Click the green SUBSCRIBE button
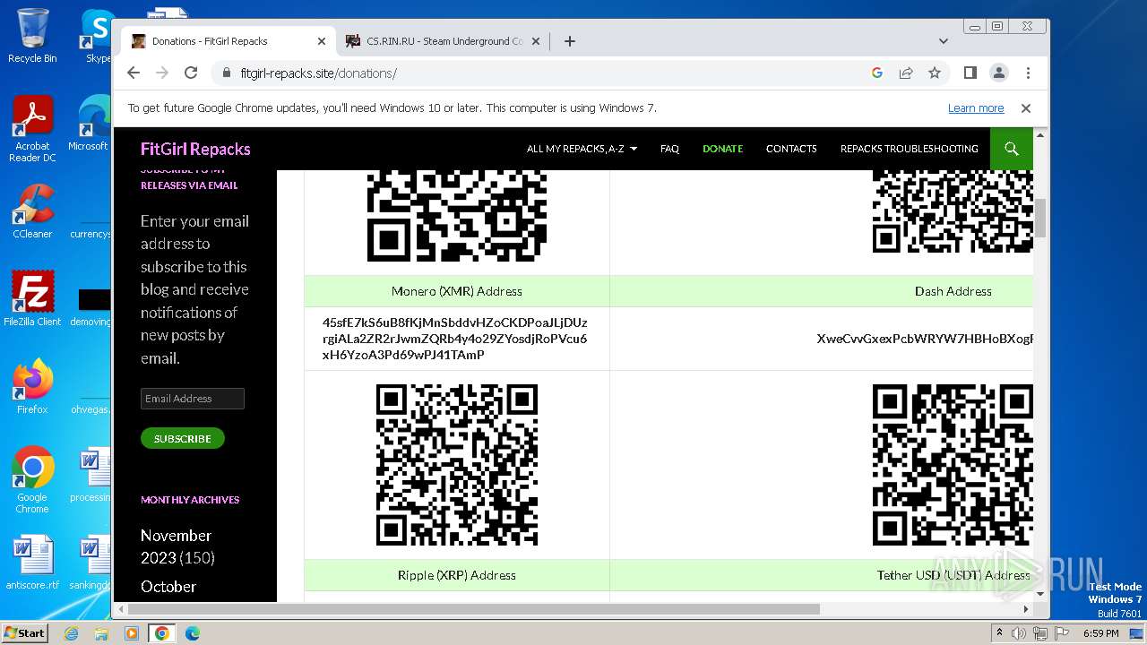 pos(183,438)
